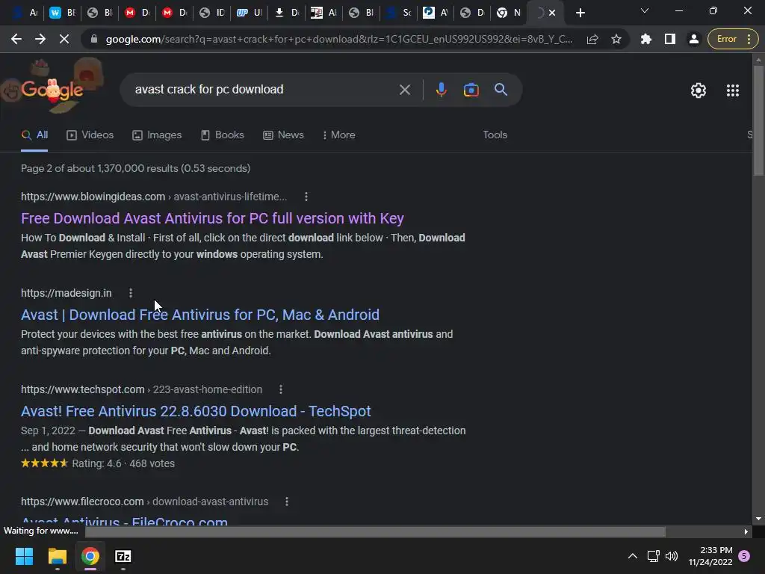Close the active loading tab
The height and width of the screenshot is (574, 765).
pos(552,13)
